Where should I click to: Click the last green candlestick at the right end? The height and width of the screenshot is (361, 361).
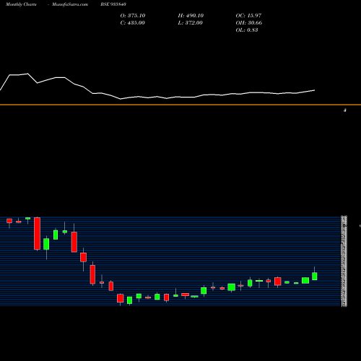[315, 276]
